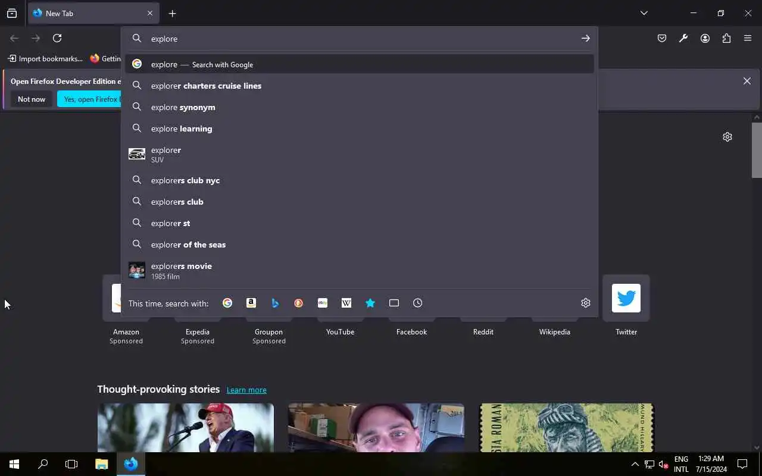
Task: Click the Firefox Developer Edition taskbar icon
Action: click(131, 464)
